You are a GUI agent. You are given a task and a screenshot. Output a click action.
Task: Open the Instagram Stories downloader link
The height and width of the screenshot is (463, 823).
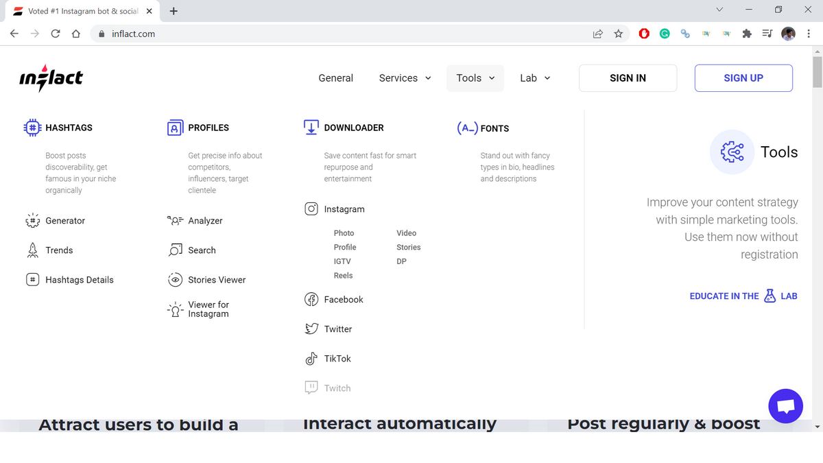pos(409,247)
